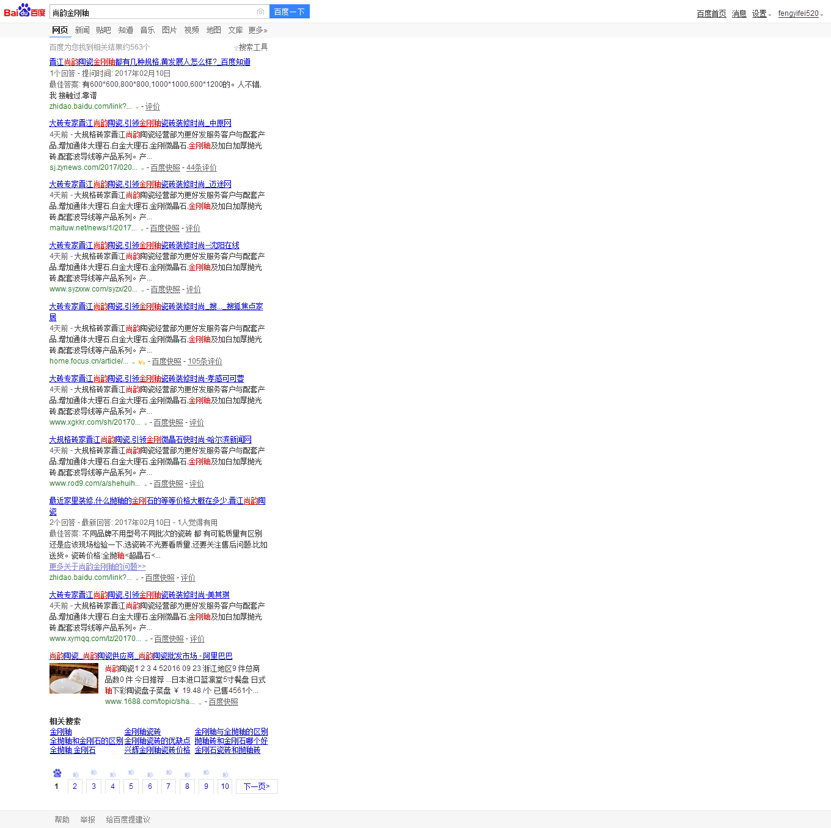Open the 消息 messages link

coord(739,13)
